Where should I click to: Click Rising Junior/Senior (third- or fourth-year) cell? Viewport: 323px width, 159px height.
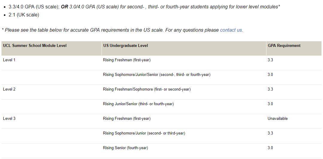click(138, 104)
